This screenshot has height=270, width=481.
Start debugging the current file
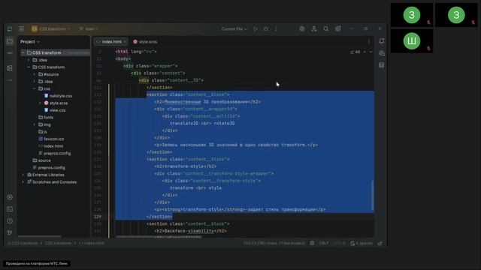click(265, 28)
